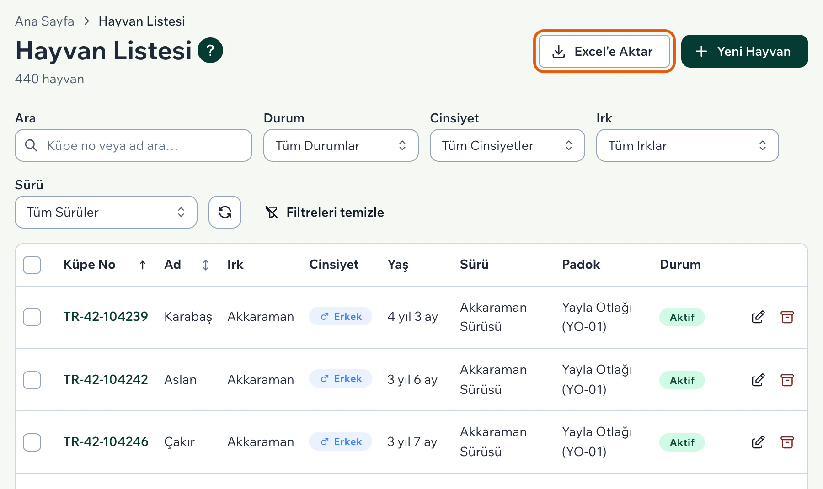
Task: Click the Excel'e Aktar button
Action: point(604,51)
